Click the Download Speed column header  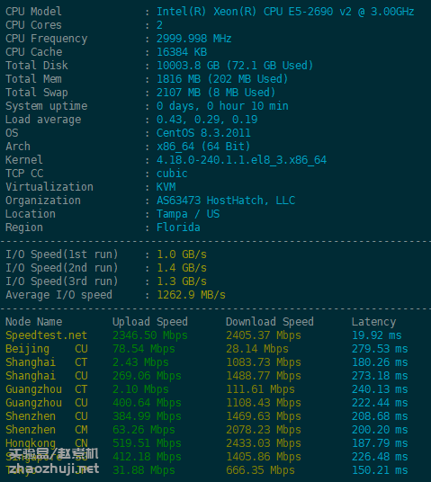(270, 322)
